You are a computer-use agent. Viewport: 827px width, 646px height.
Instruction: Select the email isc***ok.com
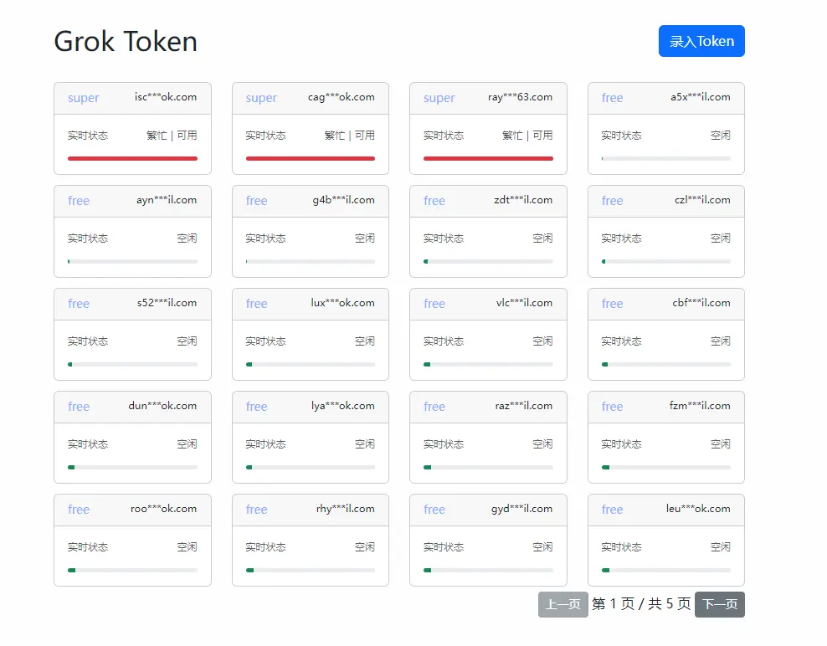(x=166, y=97)
